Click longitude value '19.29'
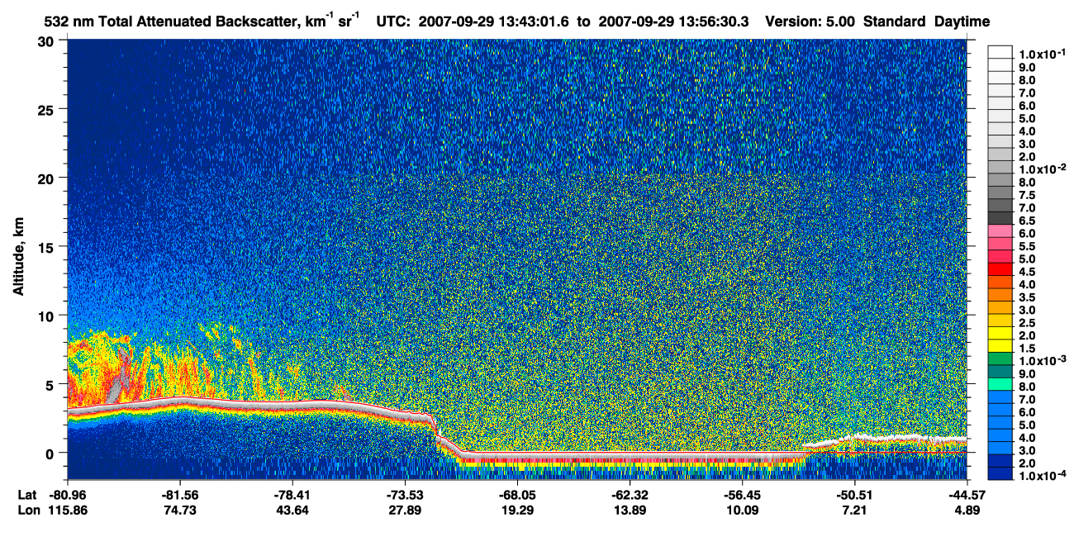The height and width of the screenshot is (551, 1074). (517, 511)
